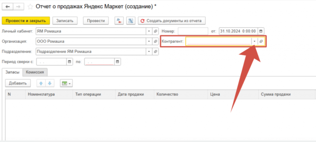This screenshot has width=316, height=142.
Task: Move the table row up with the blue arrow
Action: coord(40,83)
